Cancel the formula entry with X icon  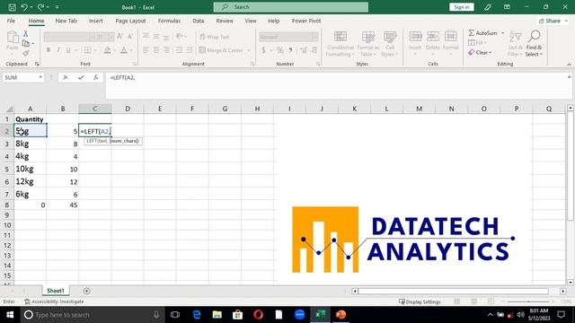66,77
